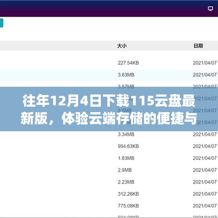Sort by the 大小 column header

click(122, 46)
